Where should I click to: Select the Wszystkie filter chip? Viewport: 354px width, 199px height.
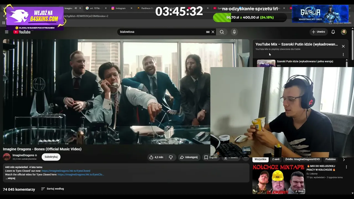pyautogui.click(x=261, y=159)
